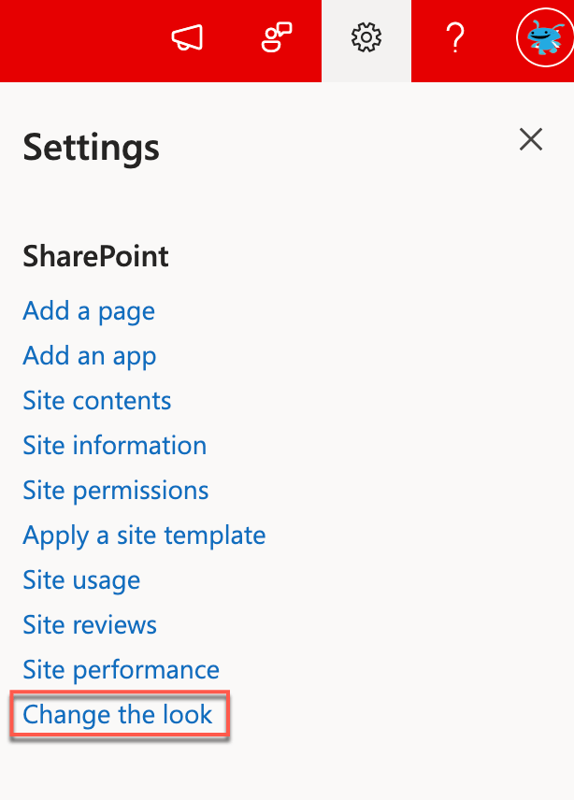Screen dimensions: 574x800
Task: Open the megaphone announcements icon
Action: click(x=187, y=38)
